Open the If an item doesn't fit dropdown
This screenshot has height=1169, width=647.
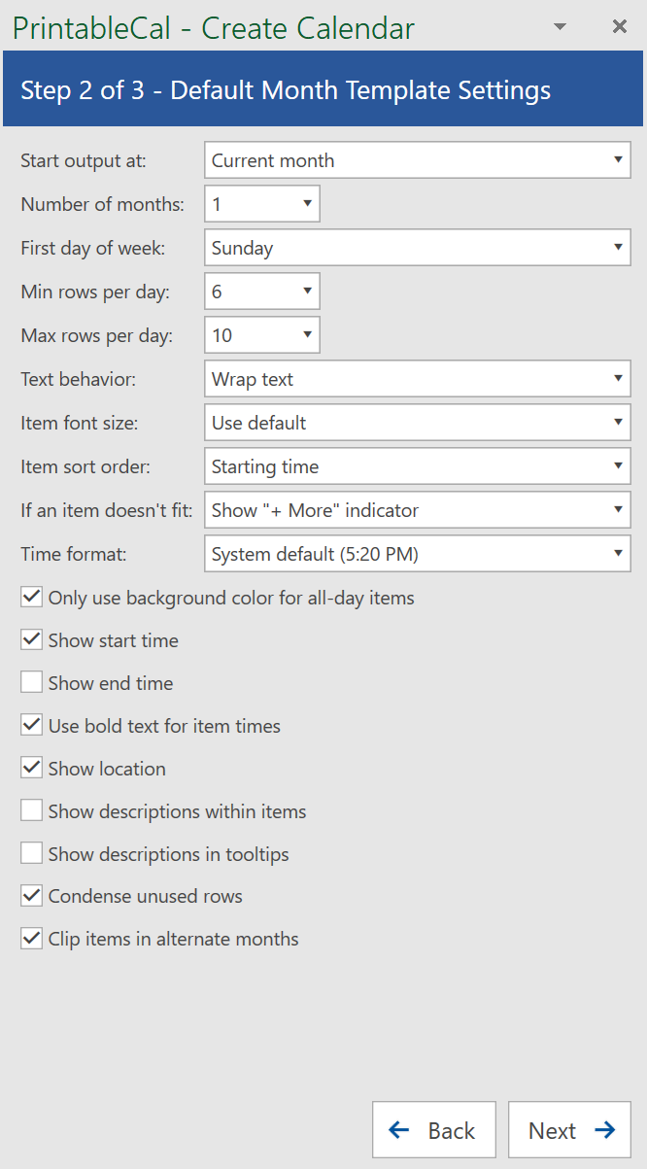click(418, 510)
